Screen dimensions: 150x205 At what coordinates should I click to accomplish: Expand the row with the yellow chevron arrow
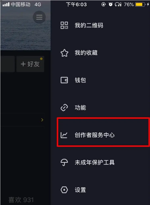click(x=22, y=120)
